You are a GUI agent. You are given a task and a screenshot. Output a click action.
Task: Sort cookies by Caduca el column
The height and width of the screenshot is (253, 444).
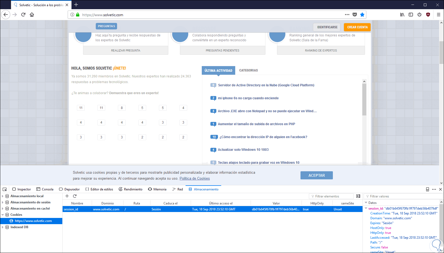point(170,203)
